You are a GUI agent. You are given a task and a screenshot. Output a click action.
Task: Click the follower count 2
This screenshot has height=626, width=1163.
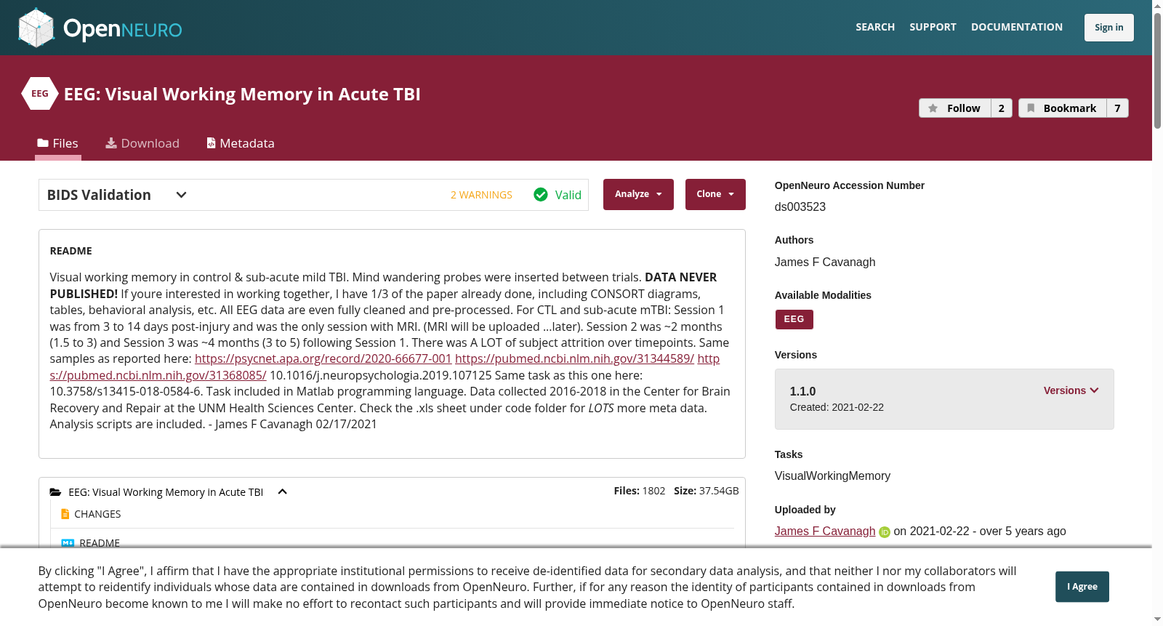coord(1002,108)
